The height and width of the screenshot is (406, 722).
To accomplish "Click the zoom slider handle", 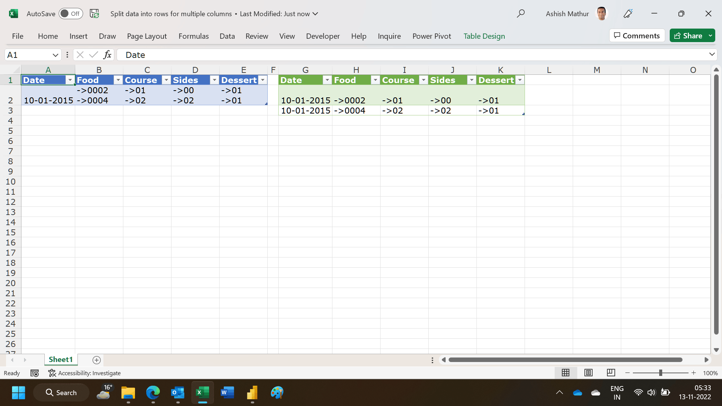I will coord(660,373).
